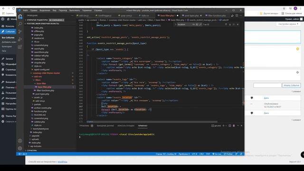This screenshot has width=304, height=171.
Task: Open the Terminal menu in menu bar
Action: (x=87, y=10)
